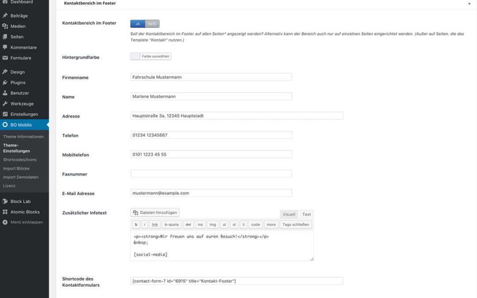Screen dimensions: 477x298
Task: Click the Block Lab sidebar icon
Action: [5, 201]
